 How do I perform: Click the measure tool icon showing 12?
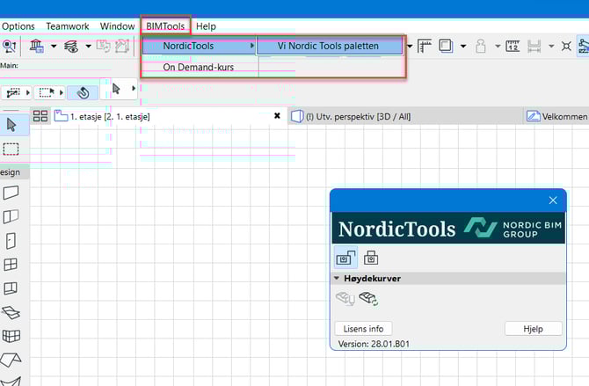[513, 47]
